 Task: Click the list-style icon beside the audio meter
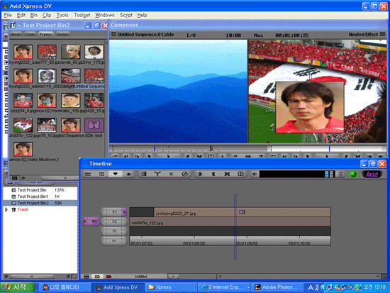[340, 174]
